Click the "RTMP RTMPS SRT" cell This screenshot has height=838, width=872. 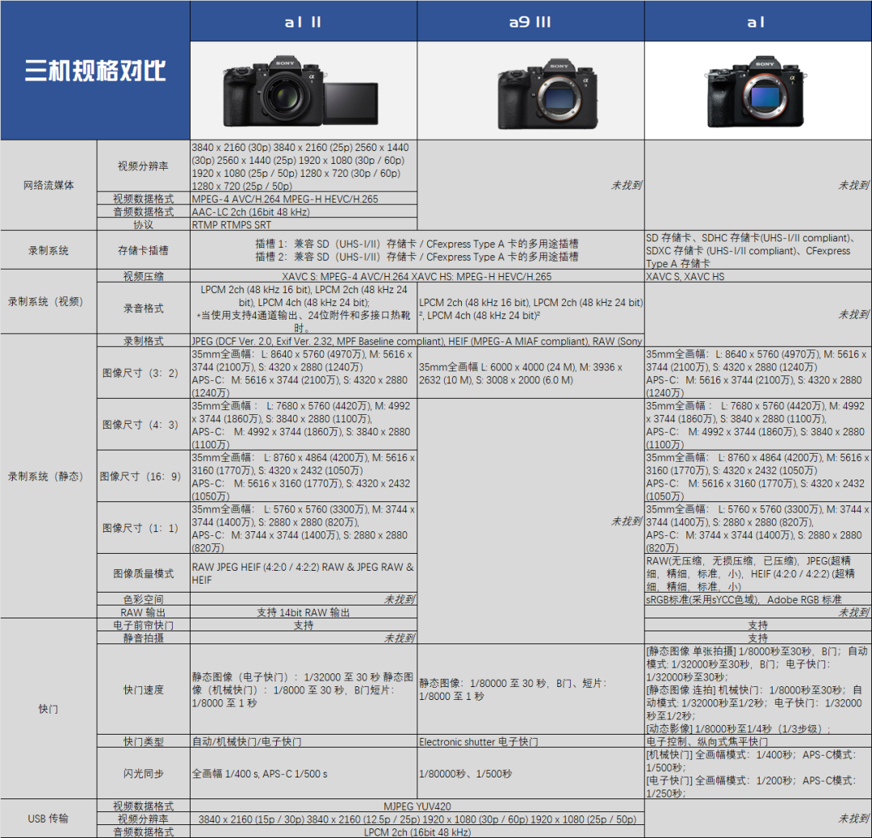pyautogui.click(x=304, y=224)
